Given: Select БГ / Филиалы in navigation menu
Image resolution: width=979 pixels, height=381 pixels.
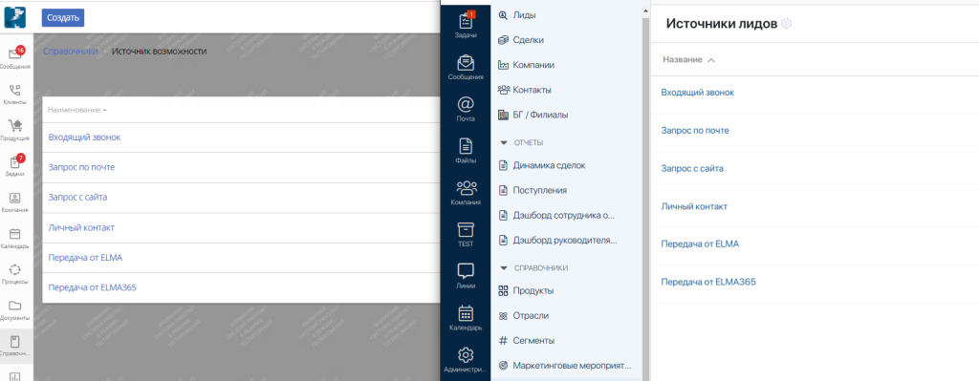Looking at the screenshot, I should click(x=533, y=115).
